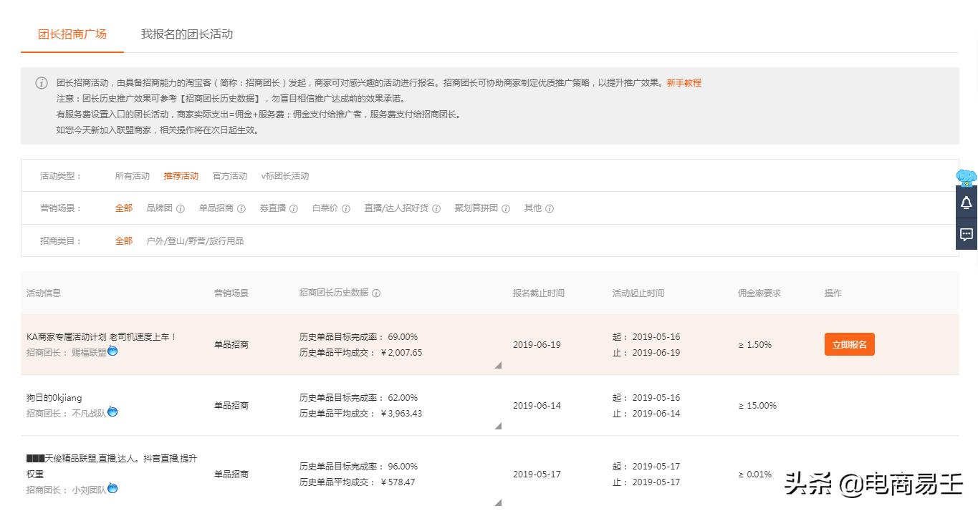Click the info icon next to 聚划算拼团

506,208
